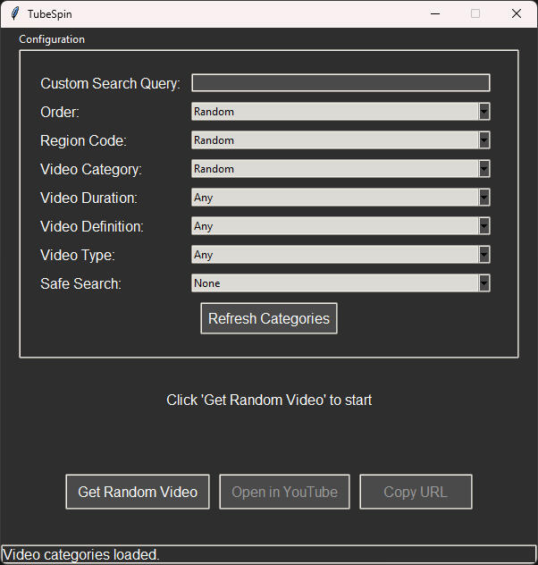Click the 'Get Random Video to start' message
This screenshot has width=538, height=565.
point(269,400)
